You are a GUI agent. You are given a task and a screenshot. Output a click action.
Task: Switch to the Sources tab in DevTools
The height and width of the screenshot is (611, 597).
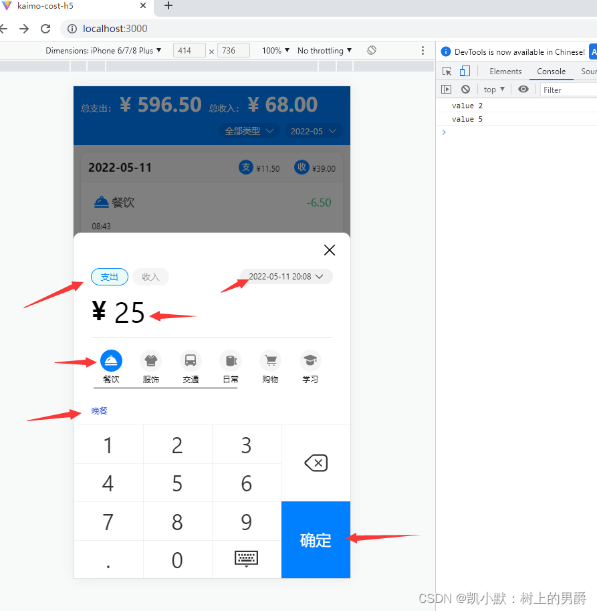click(588, 72)
